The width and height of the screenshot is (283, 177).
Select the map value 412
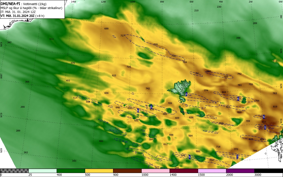(x=52, y=39)
